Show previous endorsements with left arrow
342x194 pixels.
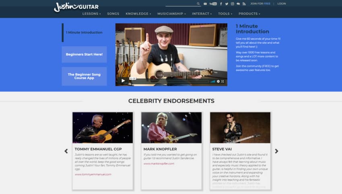(x=66, y=151)
